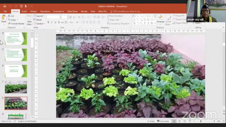Pick the rectangle shape in the gallery
This screenshot has width=226, height=127.
[145, 16]
